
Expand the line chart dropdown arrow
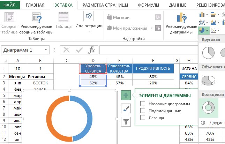[x=207, y=22]
